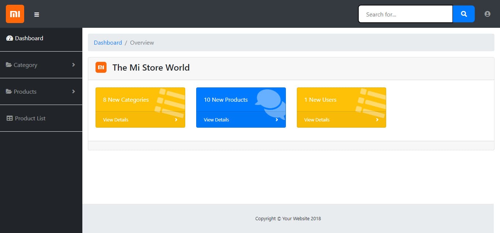Screen dimensions: 500x233
Task: Click the Product List table icon
Action: (10, 119)
